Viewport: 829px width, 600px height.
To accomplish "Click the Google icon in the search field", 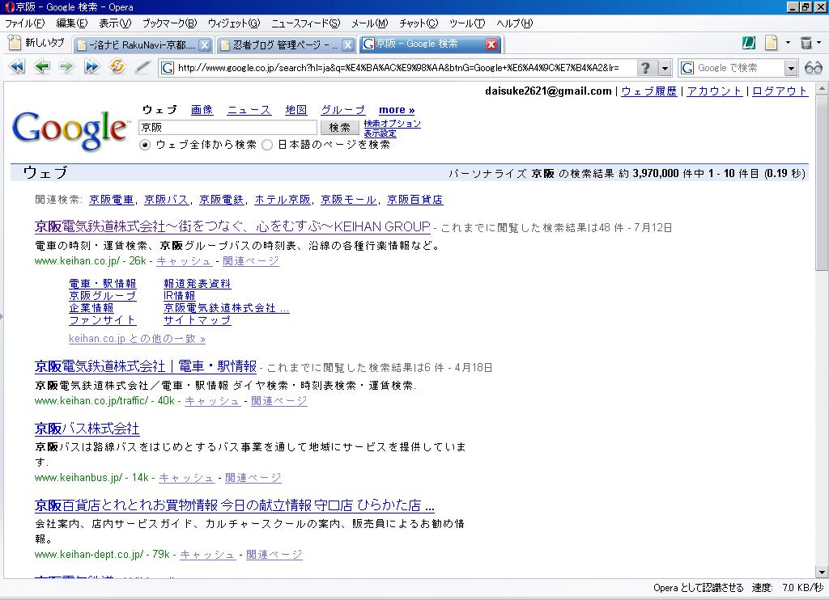I will (x=687, y=68).
